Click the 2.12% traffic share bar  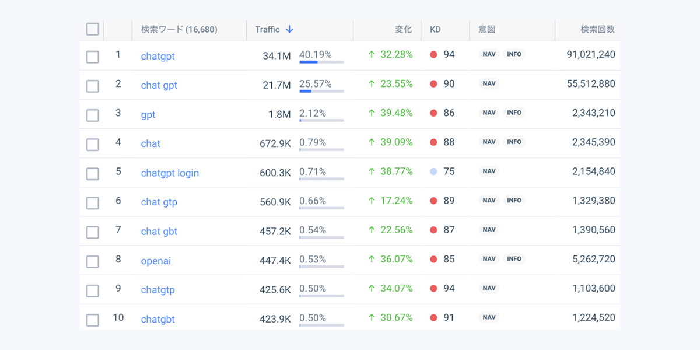(321, 120)
